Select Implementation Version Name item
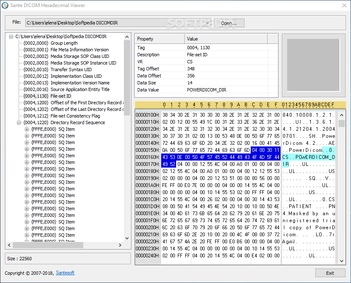The width and height of the screenshot is (351, 283). click(x=66, y=83)
